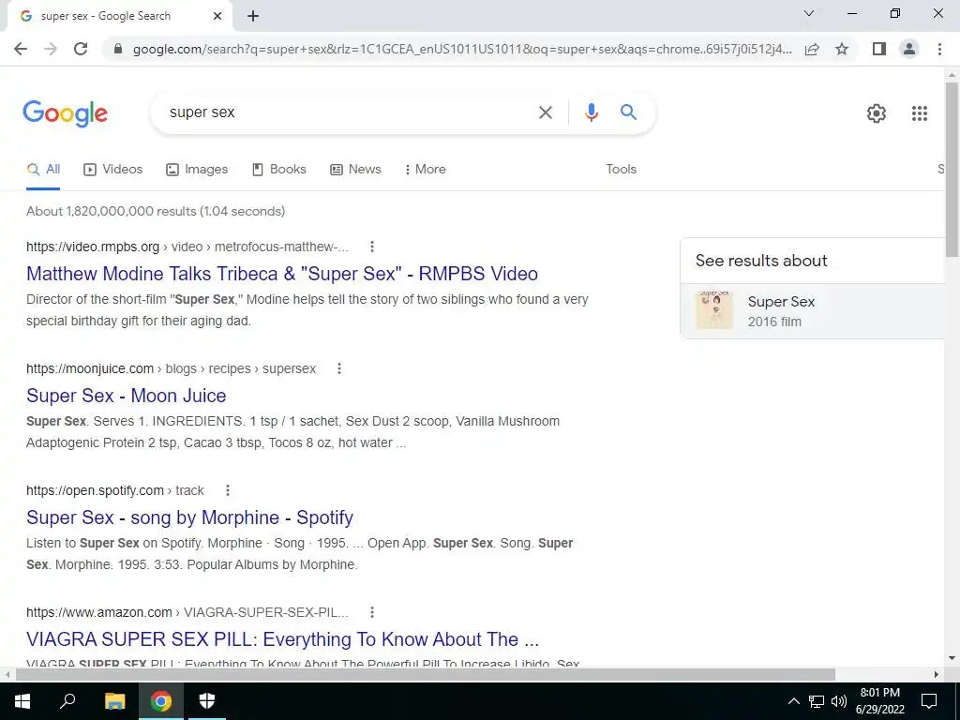Click the vertical scrollbar thumb
The width and height of the screenshot is (960, 720).
click(952, 169)
